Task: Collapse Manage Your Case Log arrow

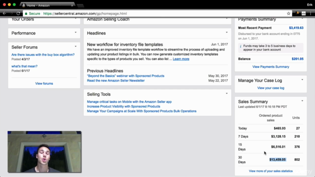Action: coord(302,80)
